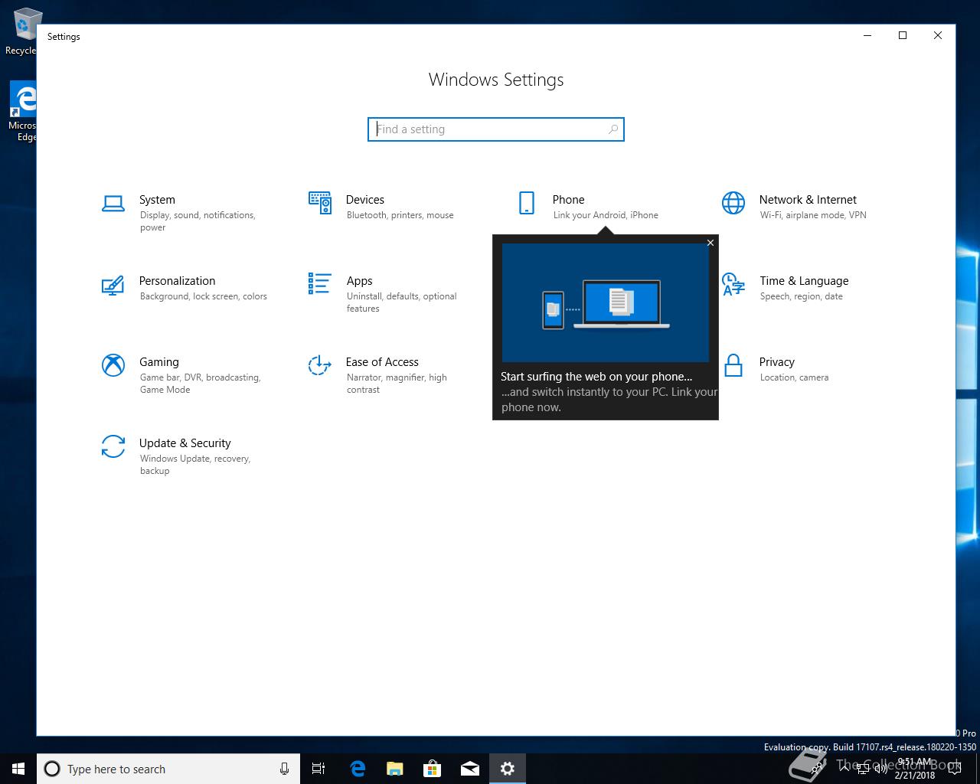Activate Cortana microphone in taskbar
Image resolution: width=980 pixels, height=784 pixels.
(284, 769)
